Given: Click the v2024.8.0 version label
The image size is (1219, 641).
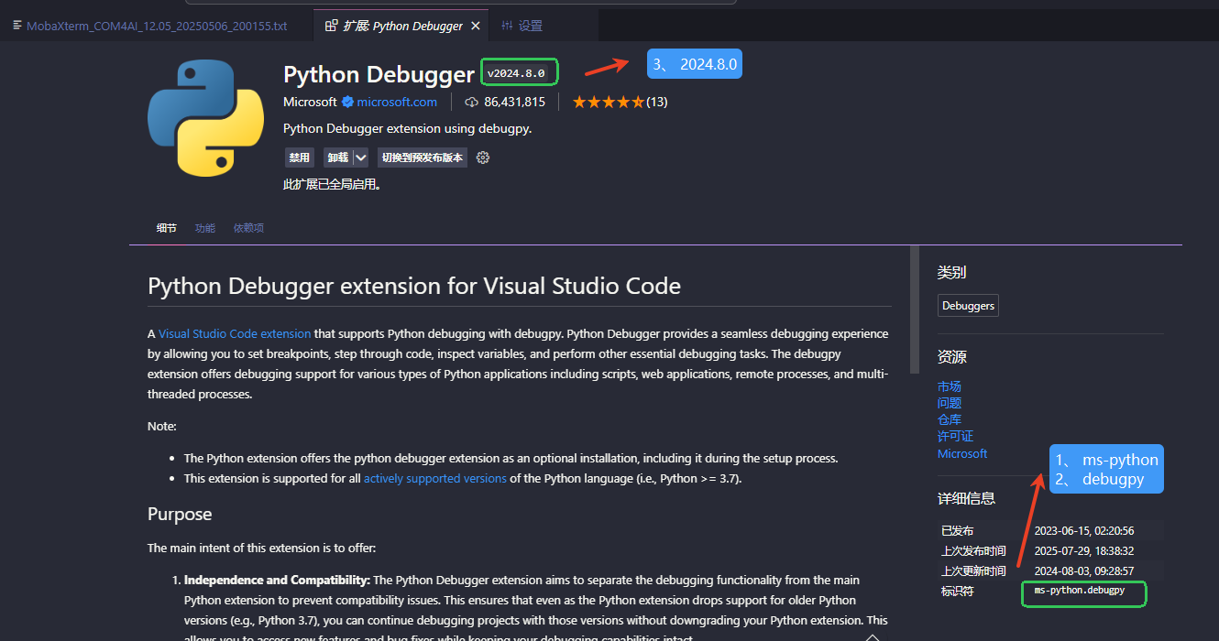Looking at the screenshot, I should click(x=516, y=73).
